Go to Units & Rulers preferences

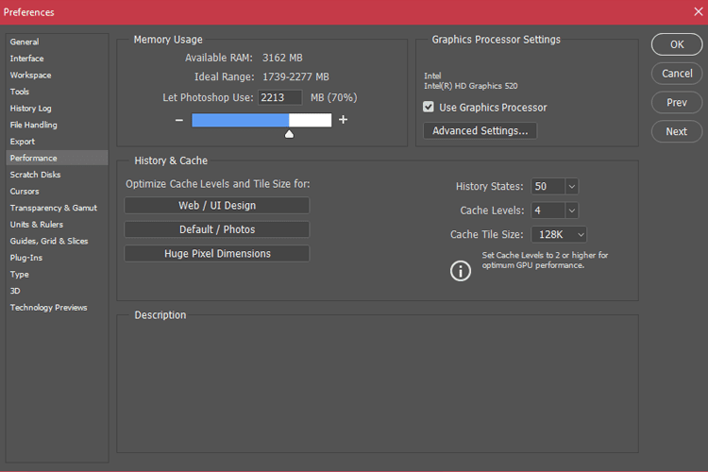pos(57,225)
